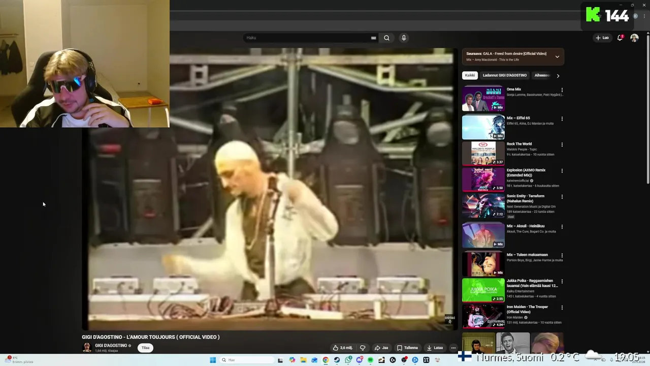The width and height of the screenshot is (650, 366).
Task: Open Sonic Entity - Terraform video title
Action: coord(526,198)
